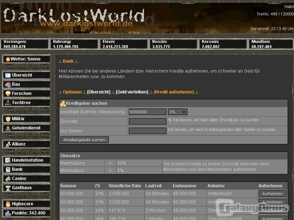Click the DarkLostWorld logo banner

click(x=74, y=17)
